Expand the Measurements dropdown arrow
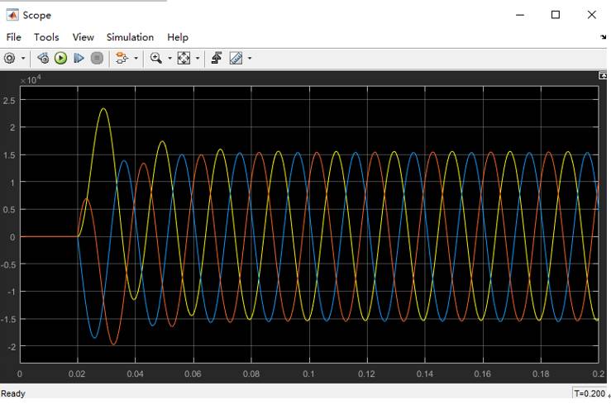This screenshot has width=611, height=404. [250, 59]
